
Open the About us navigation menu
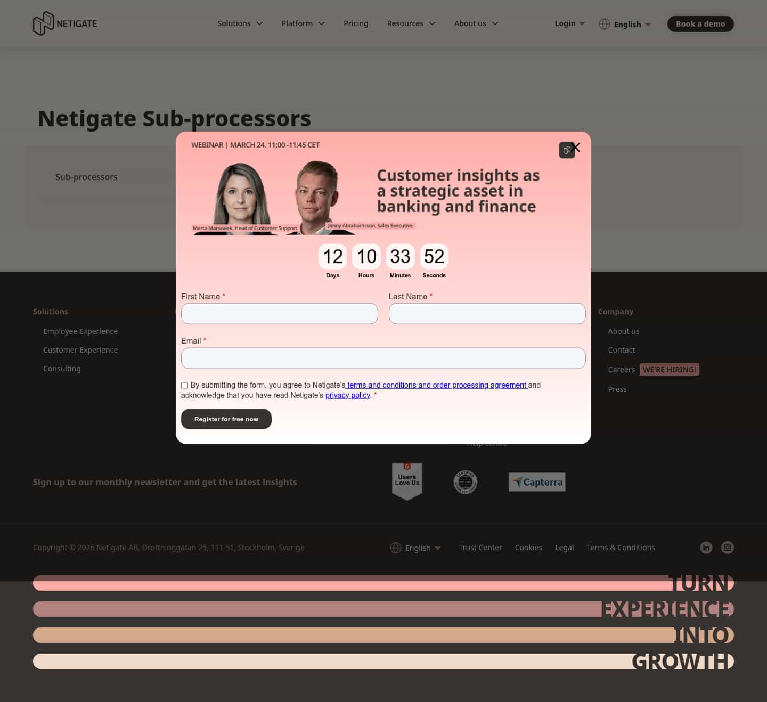[475, 23]
